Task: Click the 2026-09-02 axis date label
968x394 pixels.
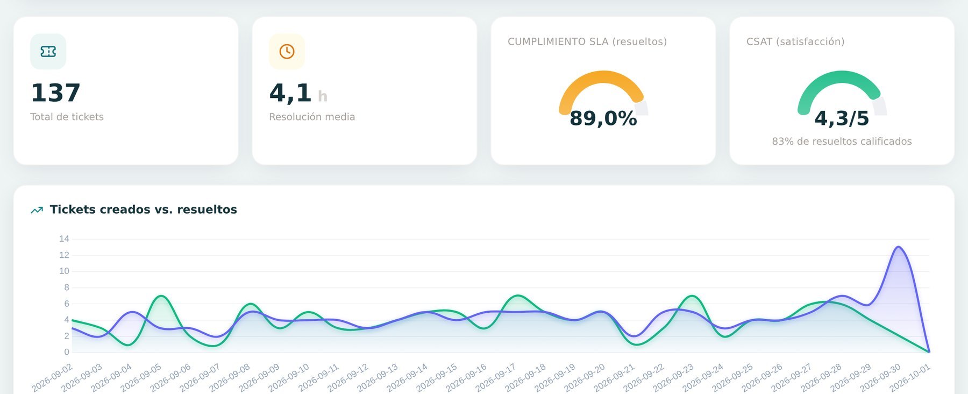Action: click(53, 377)
